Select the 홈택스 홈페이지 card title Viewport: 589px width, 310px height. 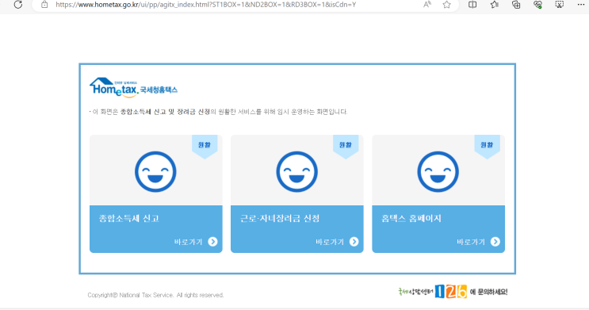[411, 218]
